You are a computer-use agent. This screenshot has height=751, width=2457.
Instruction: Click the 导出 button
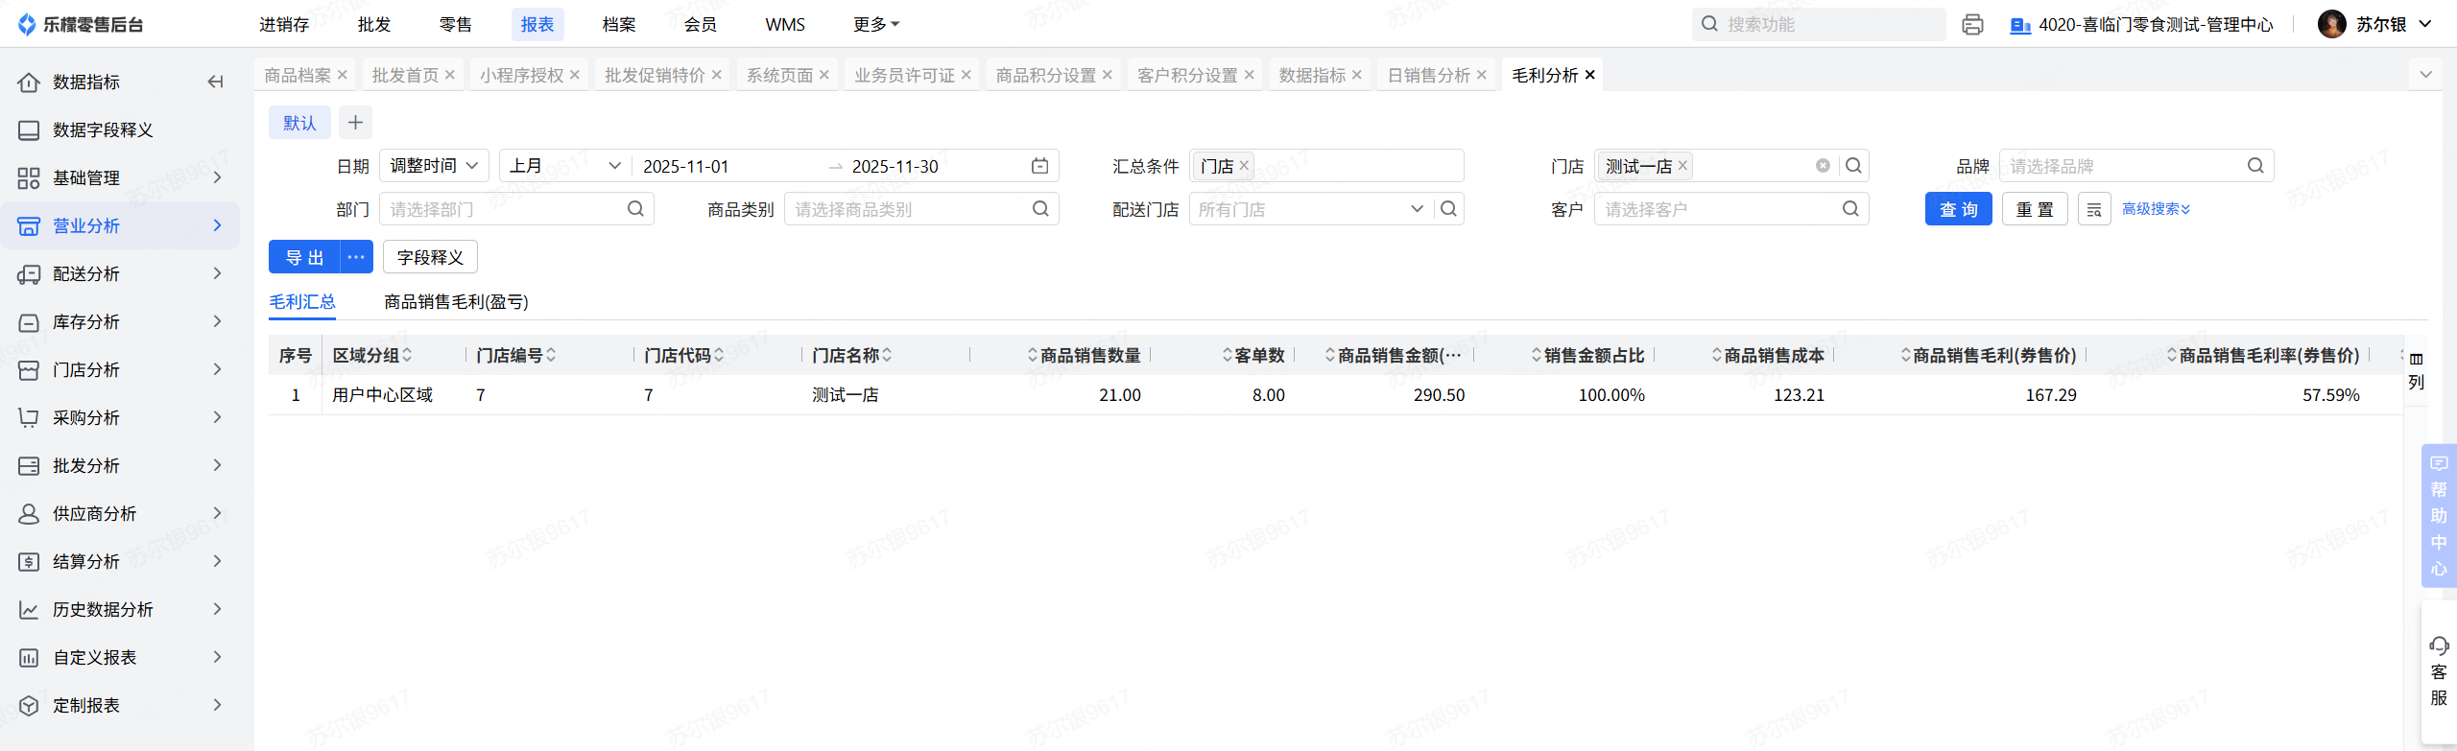pos(305,257)
